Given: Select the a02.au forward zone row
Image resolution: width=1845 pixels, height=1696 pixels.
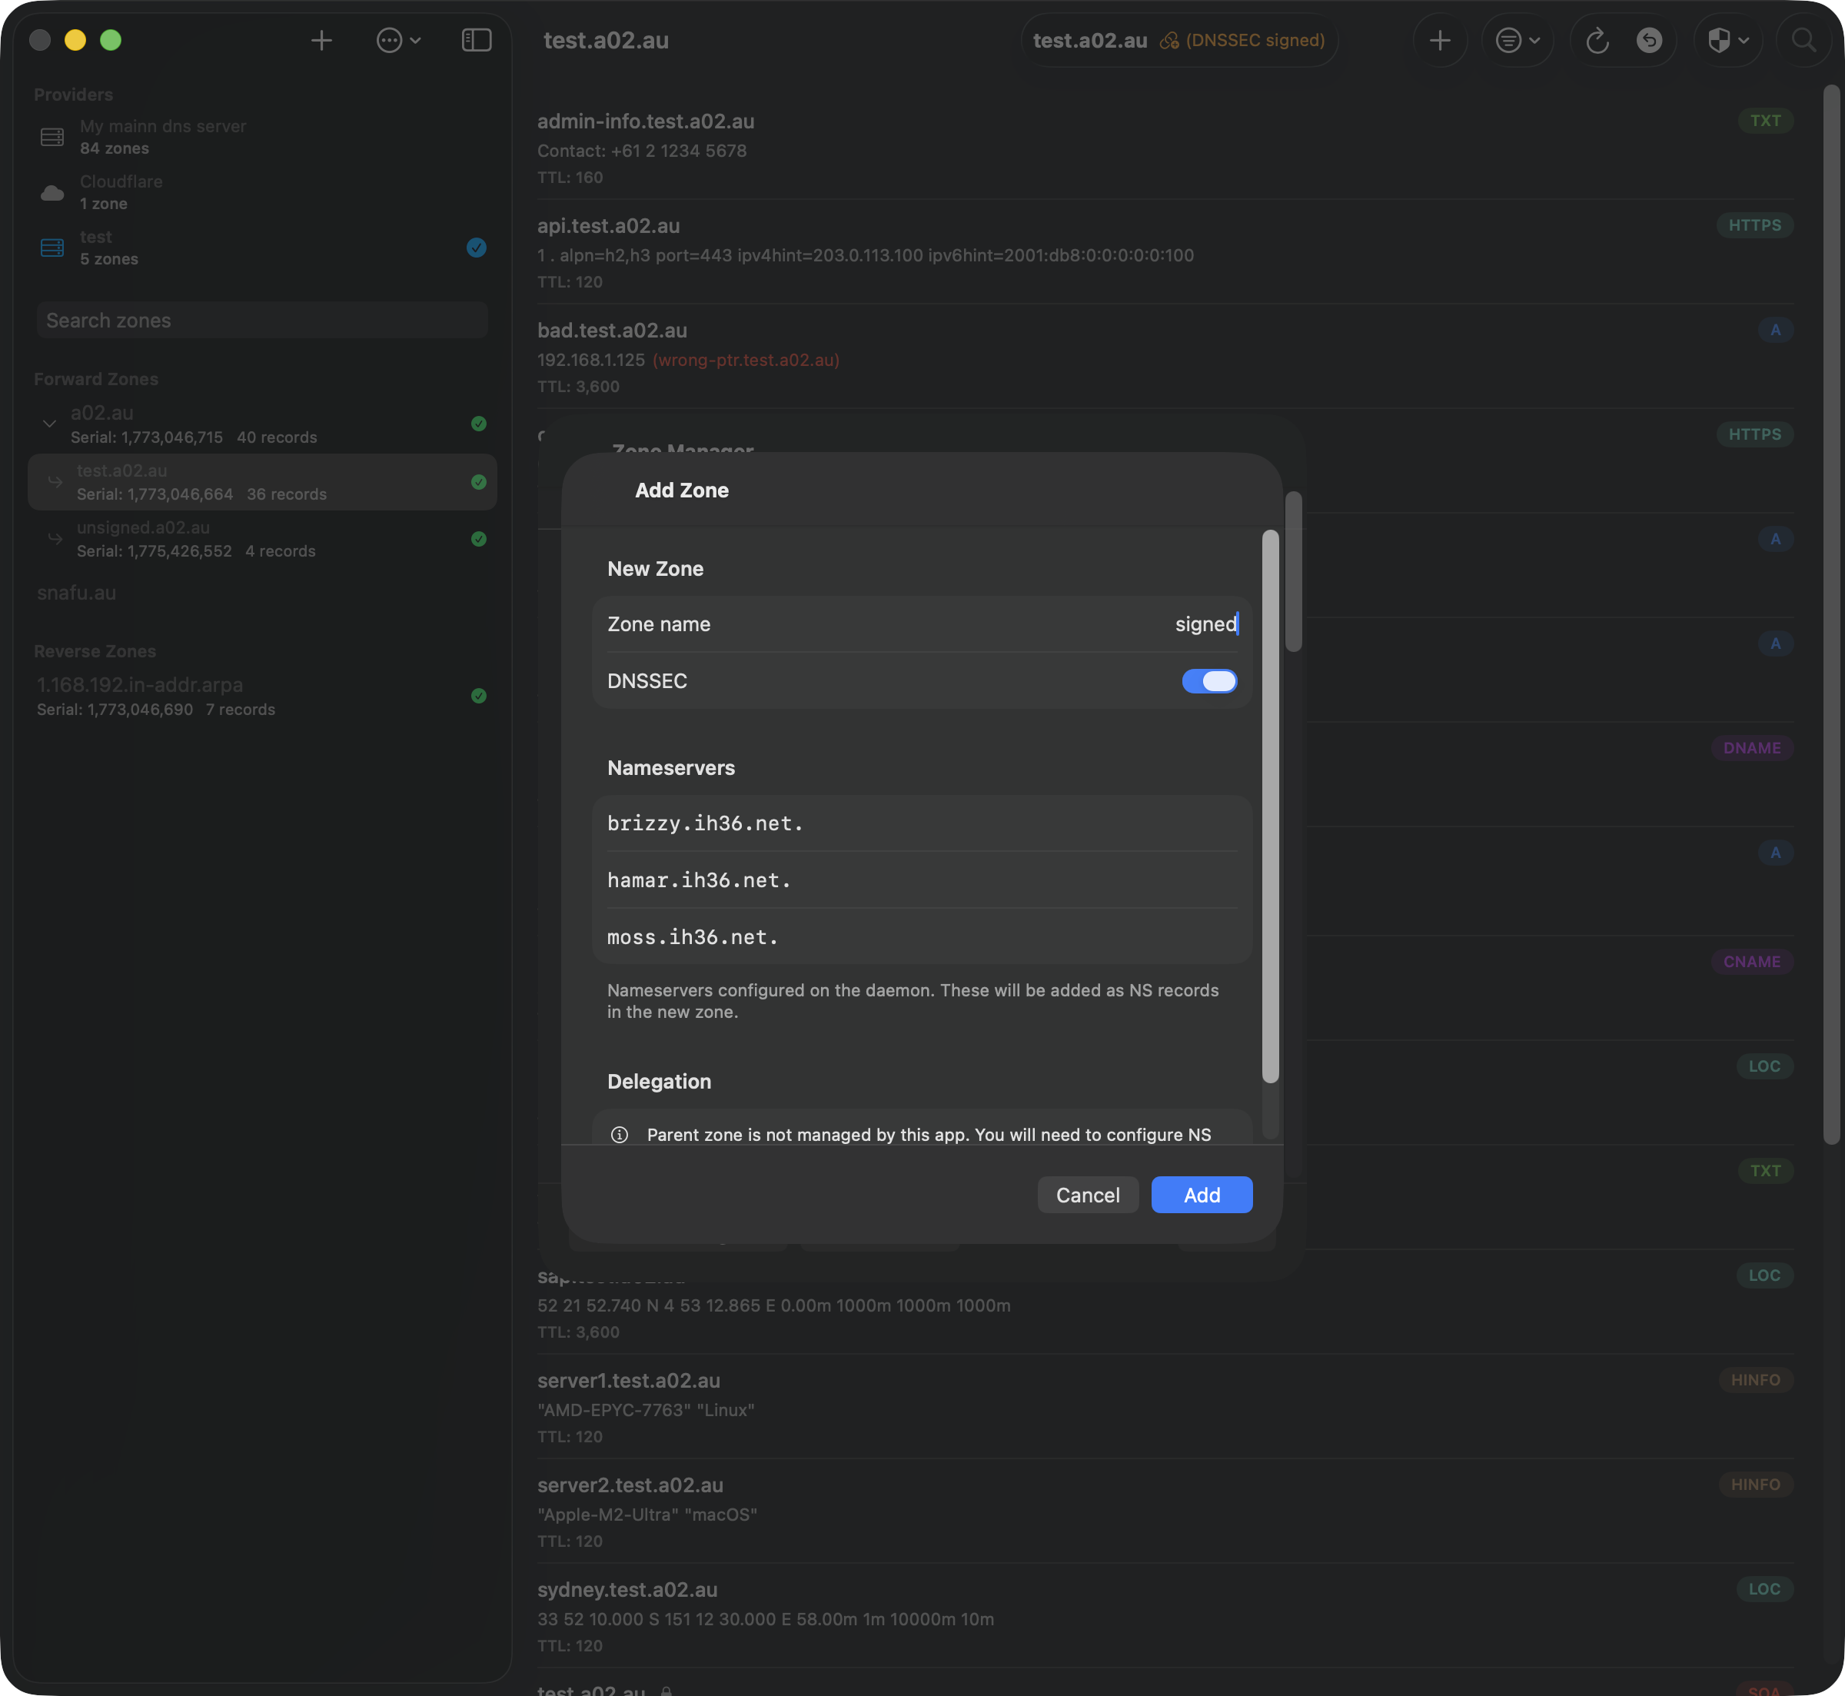Looking at the screenshot, I should (x=262, y=424).
